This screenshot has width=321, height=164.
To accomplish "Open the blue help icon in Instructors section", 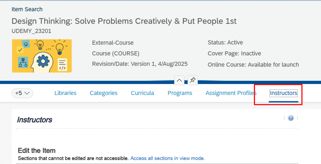I will [291, 118].
